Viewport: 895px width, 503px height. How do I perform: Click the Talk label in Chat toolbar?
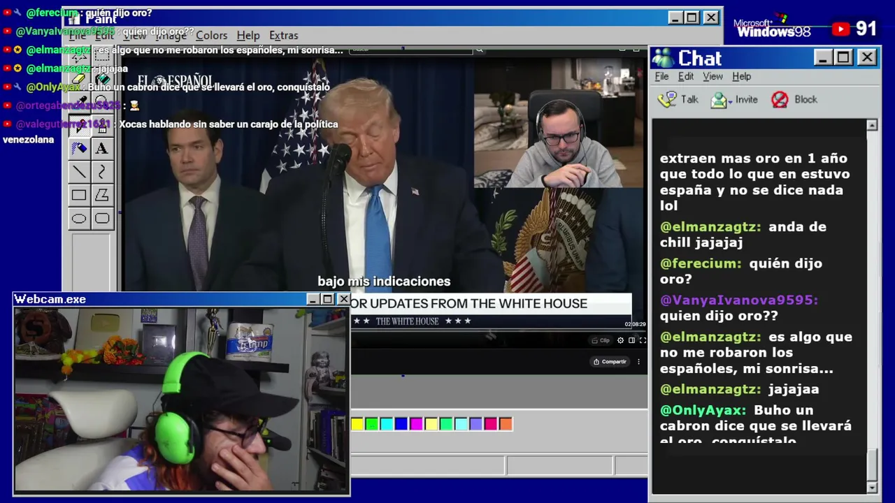[689, 99]
